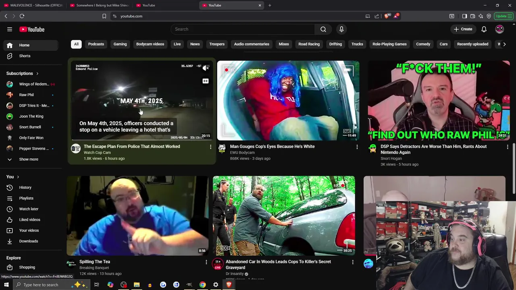
Task: Select the Podcasts filter chip
Action: click(96, 44)
